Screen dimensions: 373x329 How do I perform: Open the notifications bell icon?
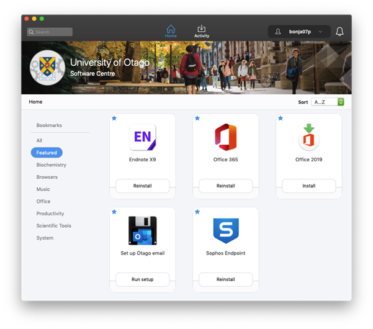point(339,32)
